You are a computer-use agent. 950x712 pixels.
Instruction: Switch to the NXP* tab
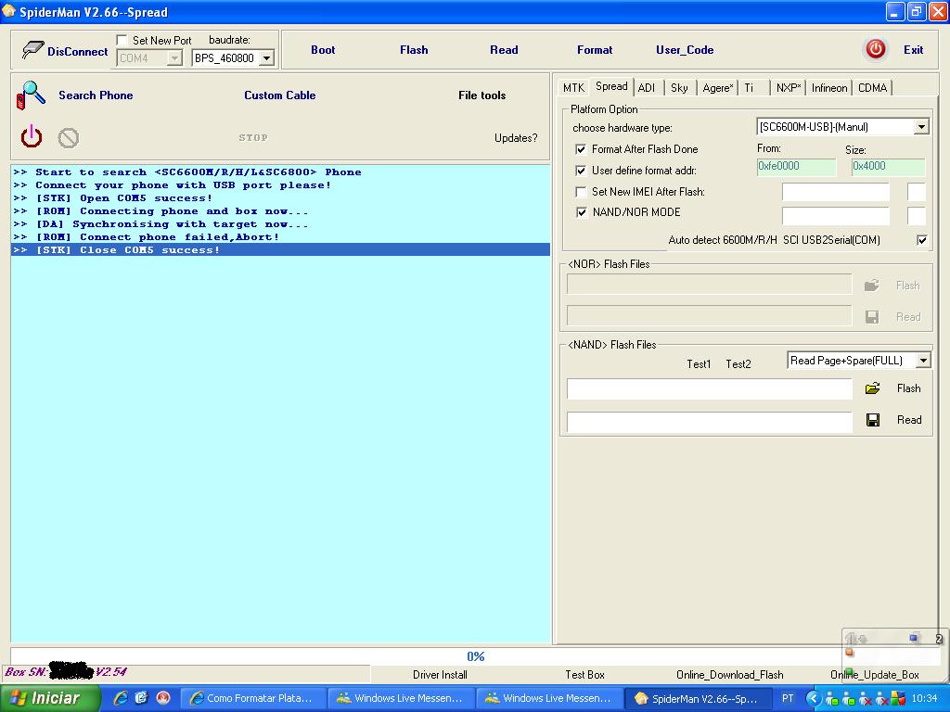[x=789, y=88]
